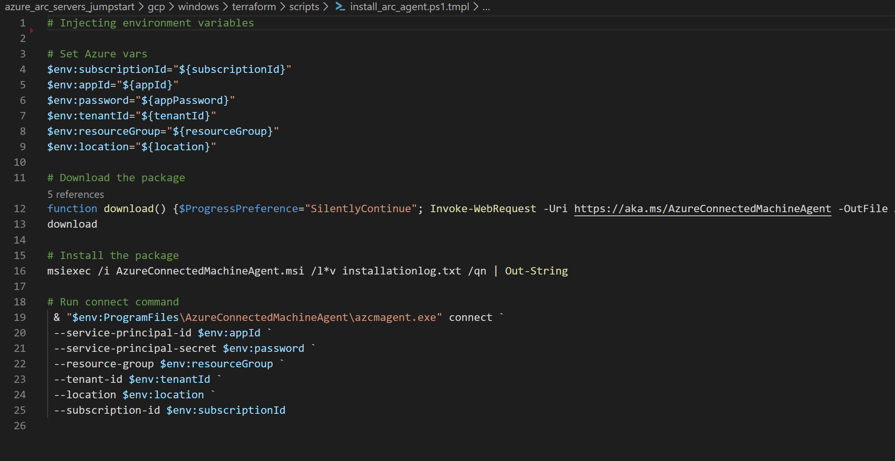Place cursor on '# Injecting environment variables' comment
This screenshot has height=461, width=895.
coord(150,23)
